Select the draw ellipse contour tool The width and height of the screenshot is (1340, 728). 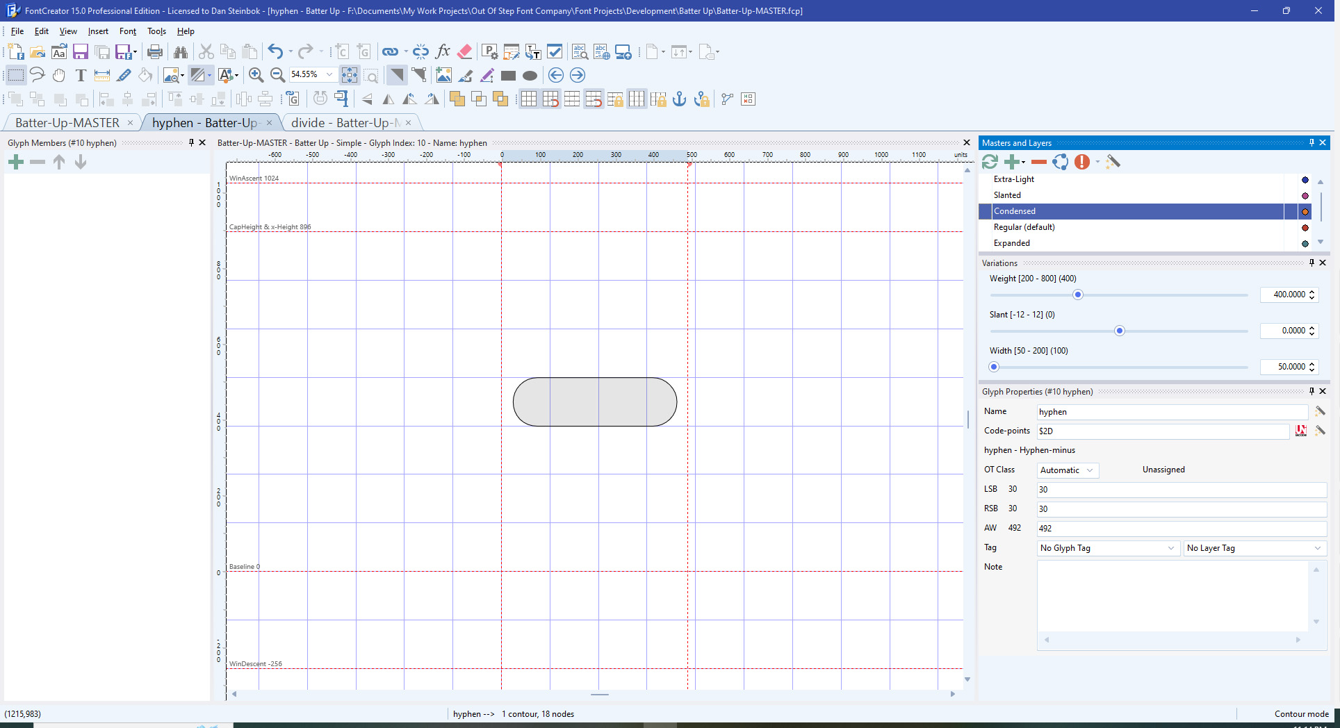[x=530, y=75]
